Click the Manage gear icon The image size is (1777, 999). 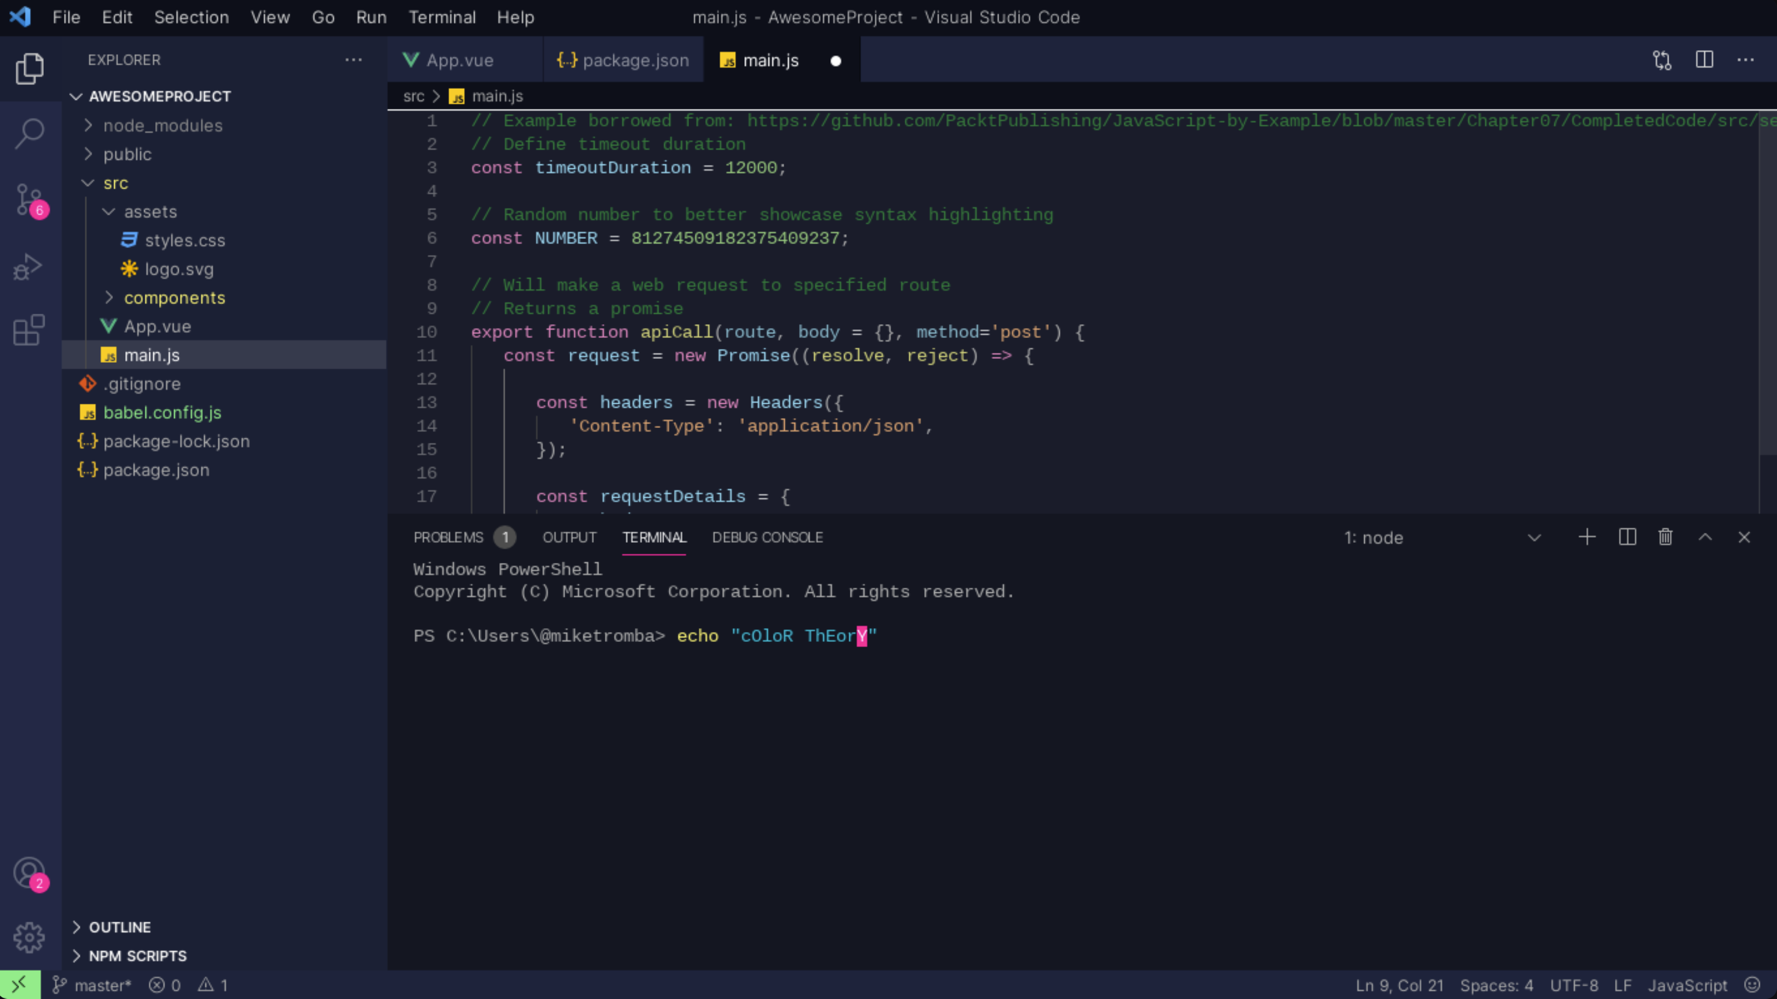pos(29,937)
